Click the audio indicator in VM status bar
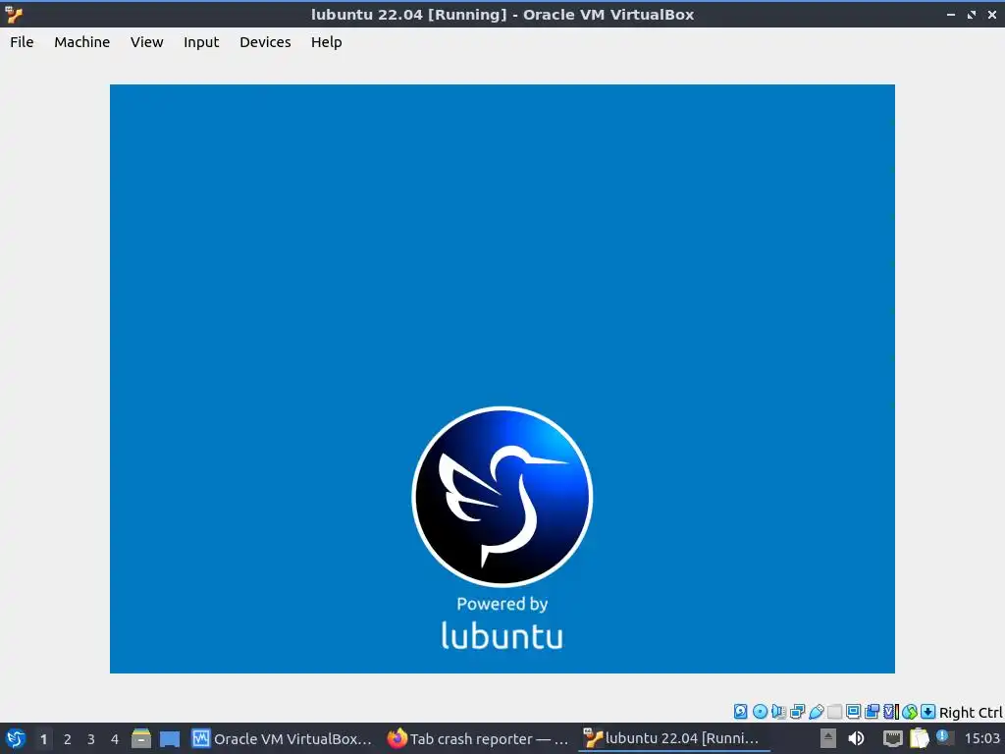 tap(778, 711)
